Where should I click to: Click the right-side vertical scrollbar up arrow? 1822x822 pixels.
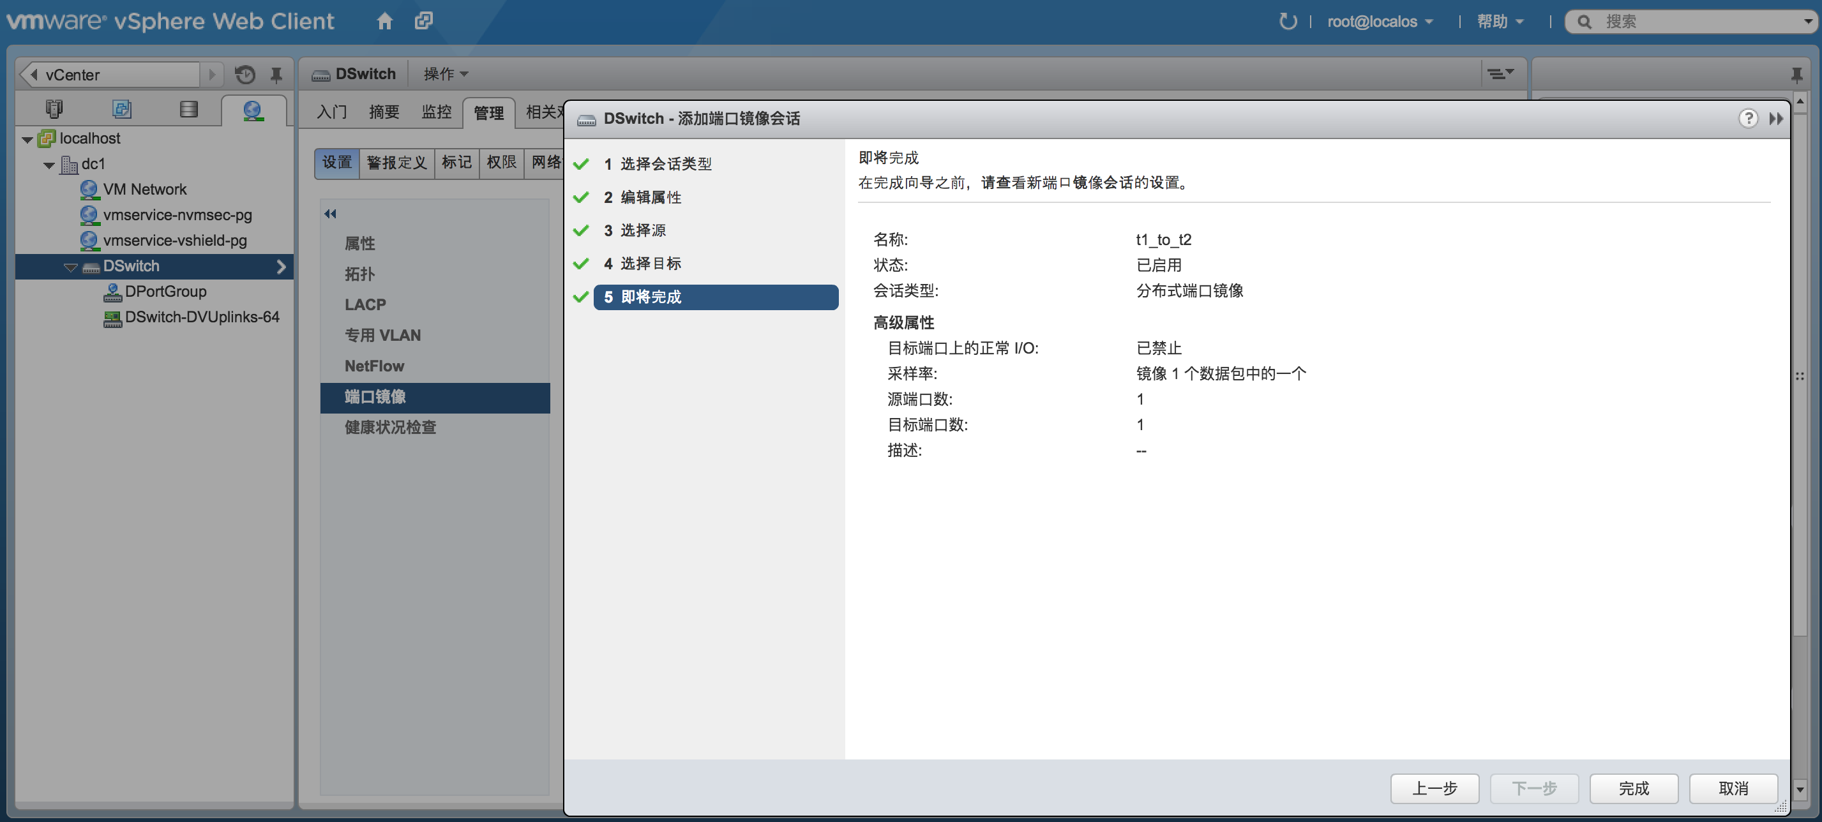(x=1800, y=101)
